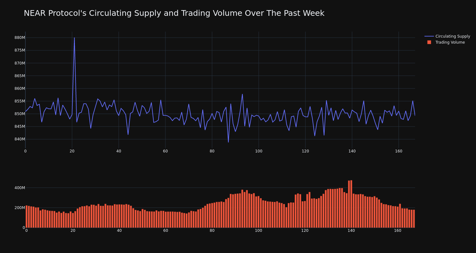Click the 875M y-axis label
The image size is (476, 253).
click(x=20, y=50)
